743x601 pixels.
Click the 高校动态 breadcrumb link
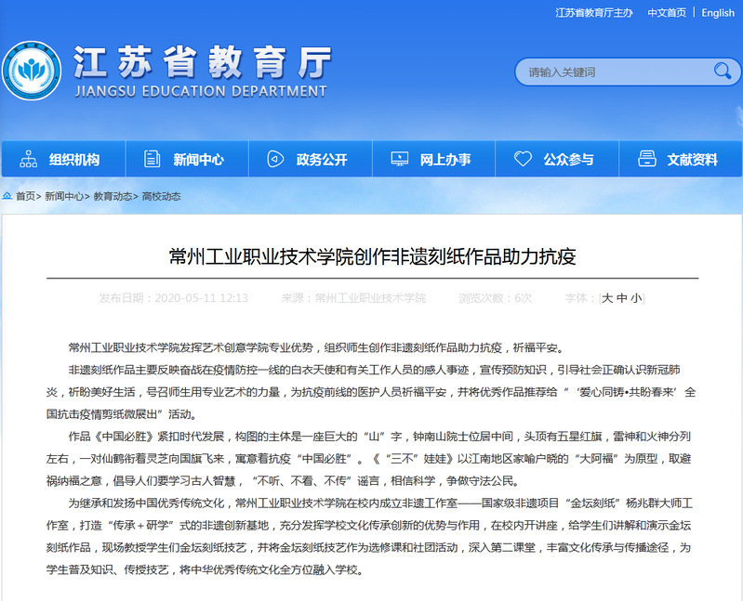[162, 196]
